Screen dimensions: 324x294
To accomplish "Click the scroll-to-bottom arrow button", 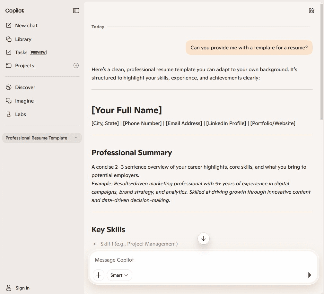I will coord(204,239).
